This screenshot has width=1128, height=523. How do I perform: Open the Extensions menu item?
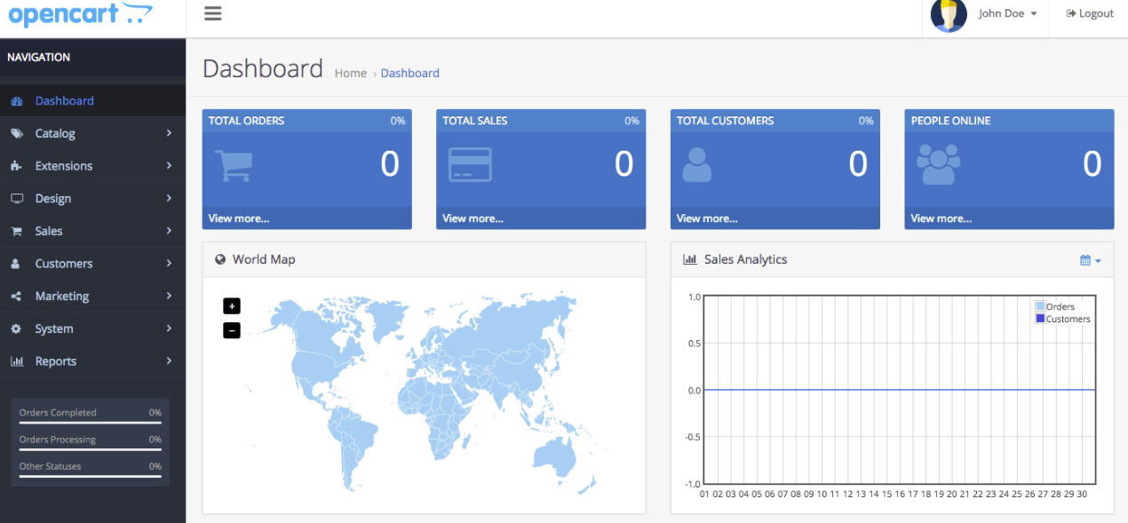coord(92,166)
